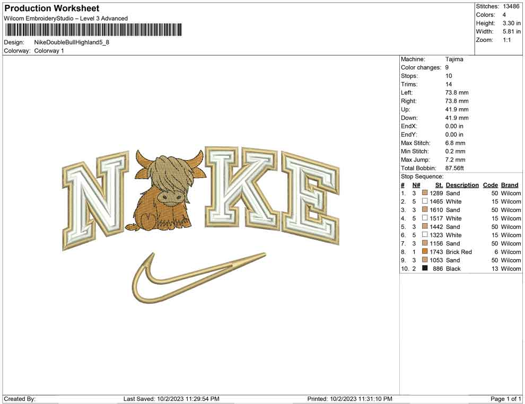The width and height of the screenshot is (525, 404).
Task: Click the 'St.' column header
Action: click(x=439, y=185)
